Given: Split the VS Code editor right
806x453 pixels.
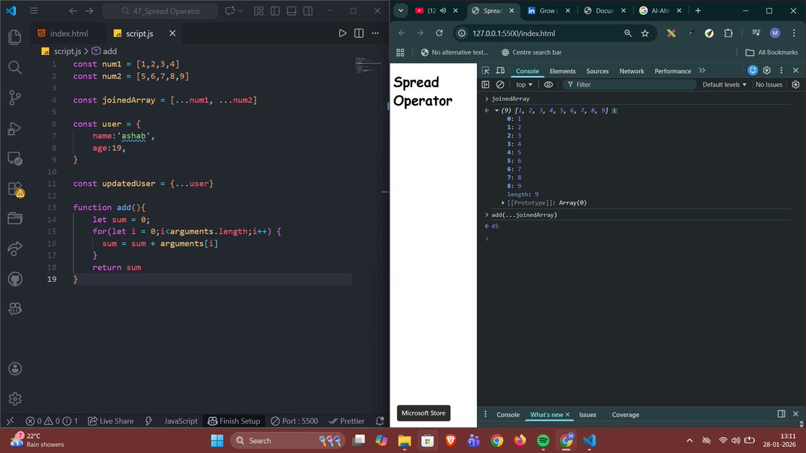Looking at the screenshot, I should point(359,34).
